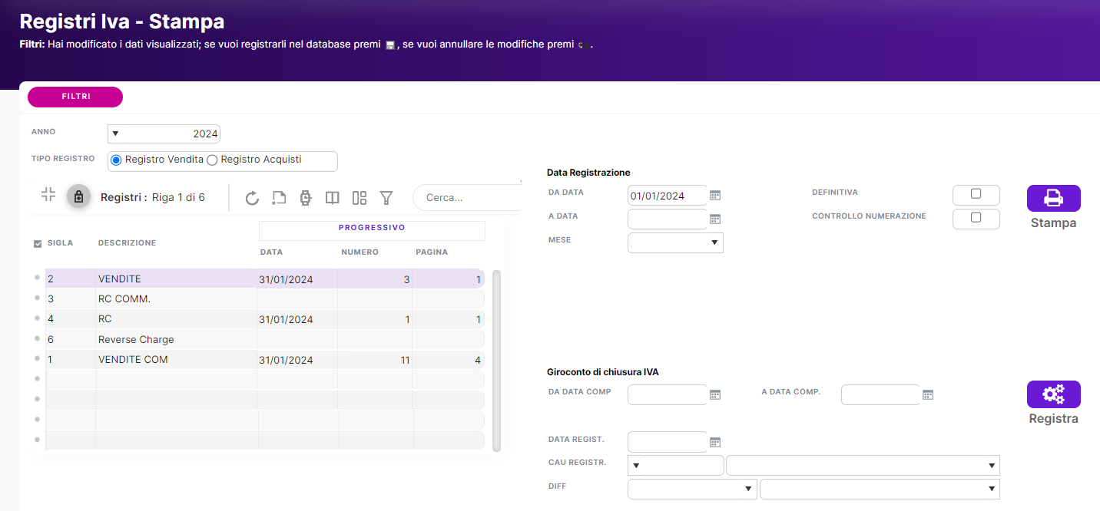Image resolution: width=1100 pixels, height=511 pixels.
Task: Open the calendar for Da Data Comp
Action: (715, 395)
